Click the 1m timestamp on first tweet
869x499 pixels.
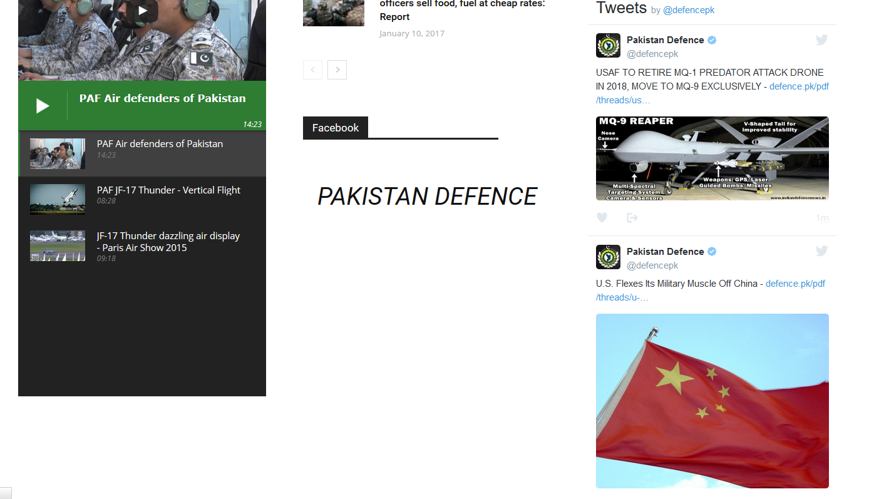pos(822,219)
